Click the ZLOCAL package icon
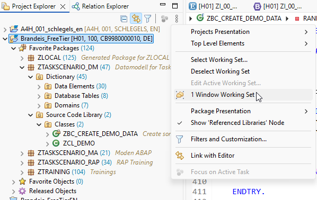Viewport: 317px width, 200px height. (31, 58)
